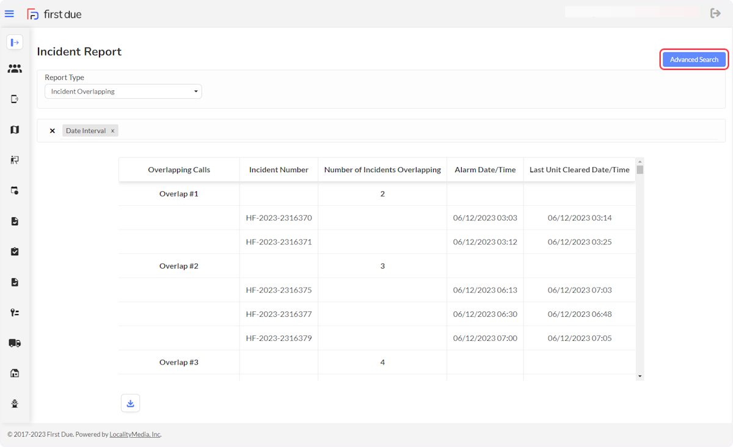Open the clipboard checkmark icon in sidebar

click(15, 252)
